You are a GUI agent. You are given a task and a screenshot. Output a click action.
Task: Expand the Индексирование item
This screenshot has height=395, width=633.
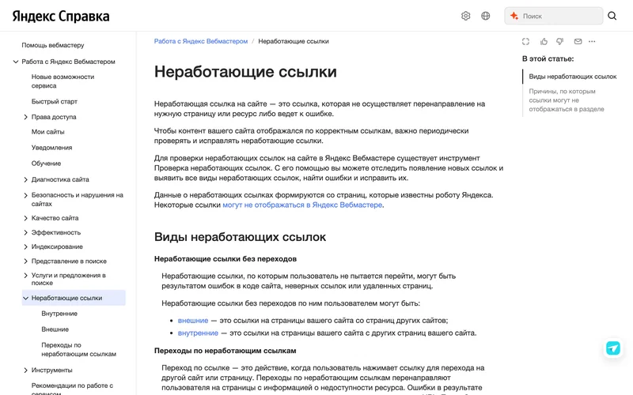click(x=26, y=246)
